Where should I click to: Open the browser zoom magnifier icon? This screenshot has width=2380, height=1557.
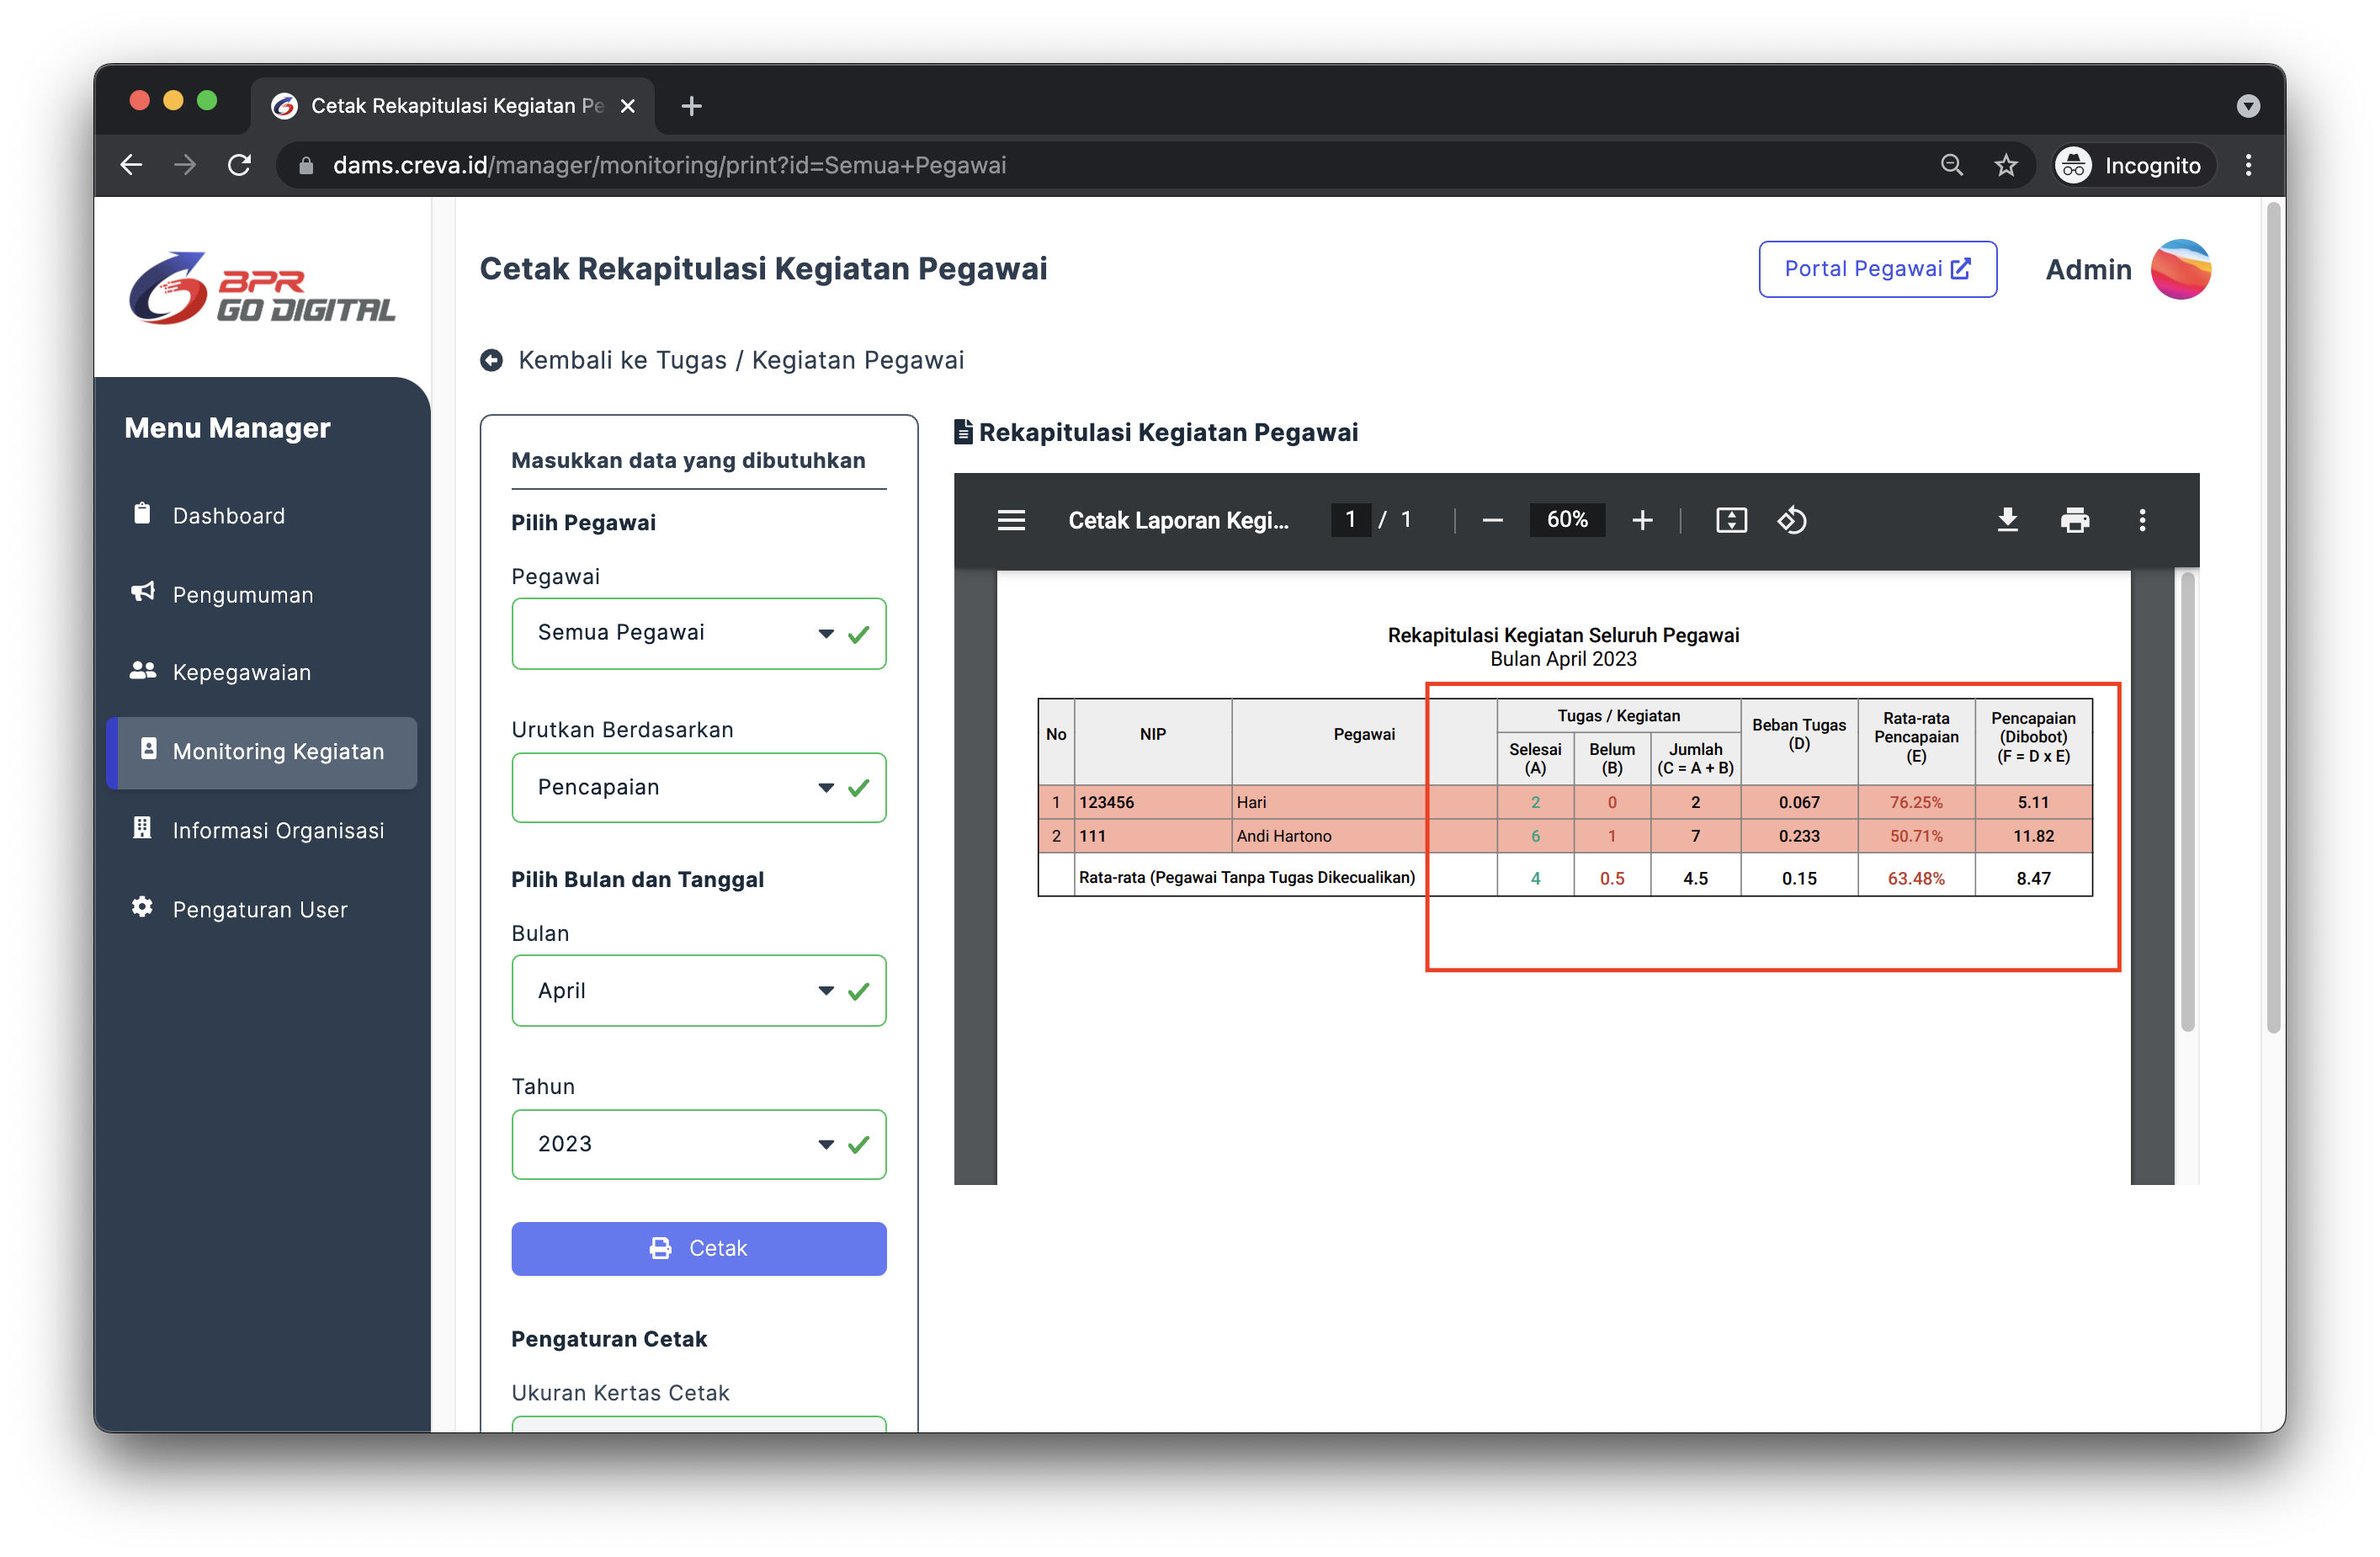[x=1951, y=165]
